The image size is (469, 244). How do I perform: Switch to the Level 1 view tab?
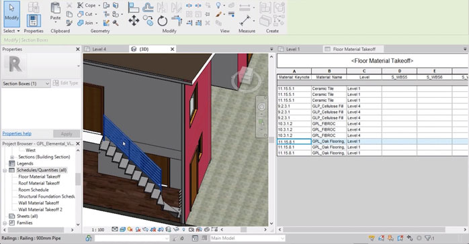tap(293, 49)
